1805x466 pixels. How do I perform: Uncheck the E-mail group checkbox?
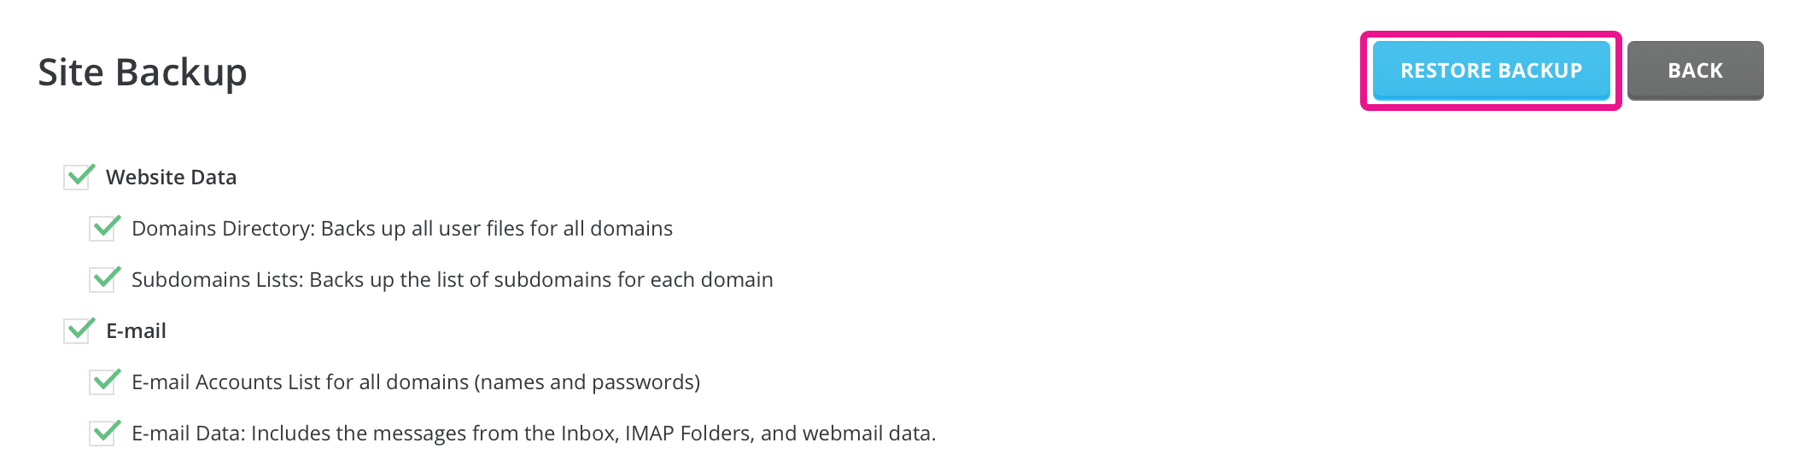pyautogui.click(x=78, y=331)
